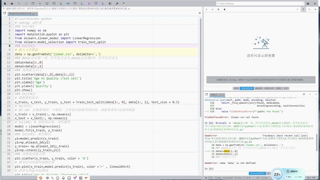320x180 pixels.
Task: Click line 28 LinearRegression() code
Action: coord(37,126)
